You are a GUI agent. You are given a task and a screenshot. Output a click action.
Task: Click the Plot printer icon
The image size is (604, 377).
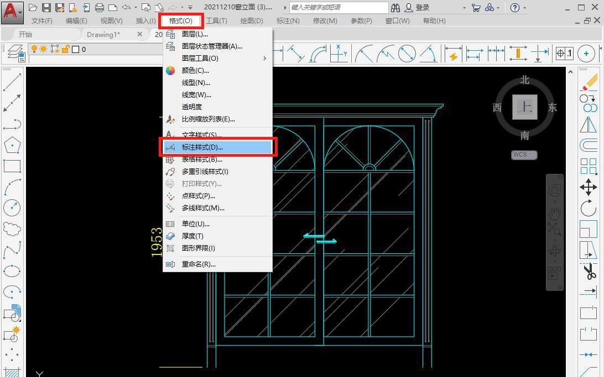point(100,7)
